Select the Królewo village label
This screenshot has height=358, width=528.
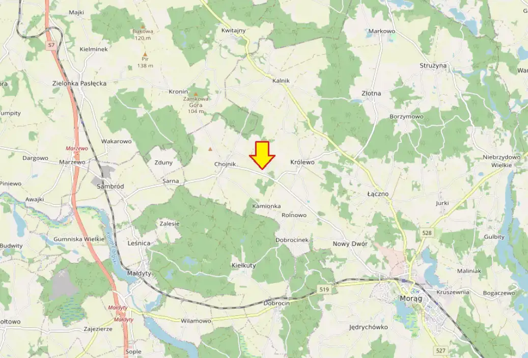(x=302, y=162)
